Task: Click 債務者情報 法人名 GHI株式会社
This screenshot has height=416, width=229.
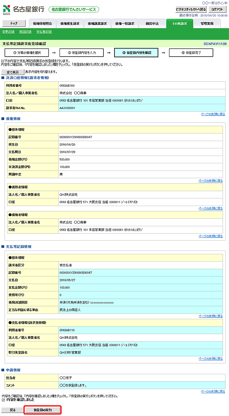Action: 69,195
